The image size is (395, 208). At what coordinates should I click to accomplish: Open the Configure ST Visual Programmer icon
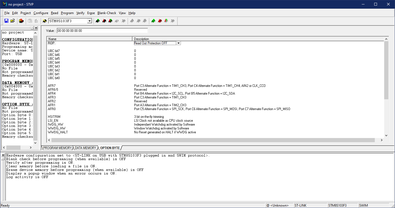21,21
